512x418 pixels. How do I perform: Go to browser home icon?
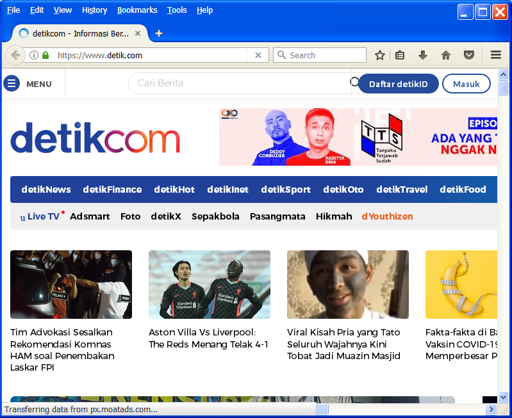pyautogui.click(x=446, y=56)
